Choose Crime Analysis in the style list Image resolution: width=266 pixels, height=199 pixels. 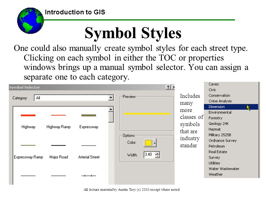220,101
